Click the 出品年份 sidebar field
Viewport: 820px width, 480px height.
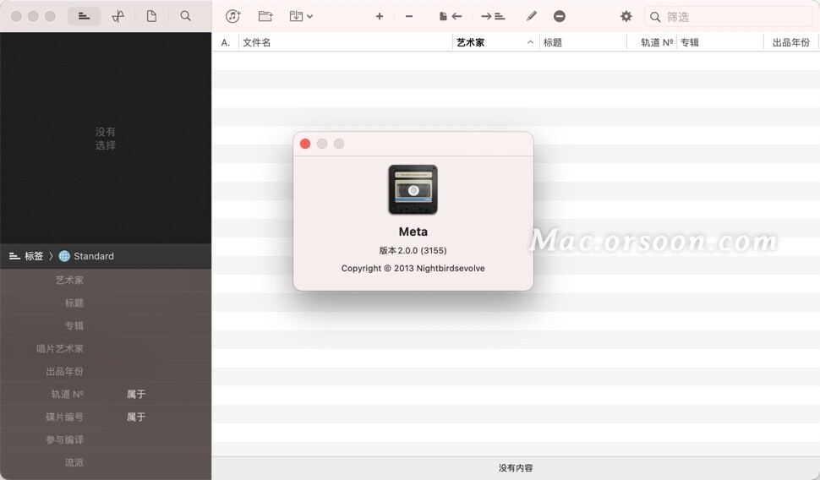(x=106, y=372)
